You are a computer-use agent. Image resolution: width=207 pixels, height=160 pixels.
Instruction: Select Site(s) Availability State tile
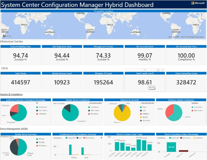[20, 55]
